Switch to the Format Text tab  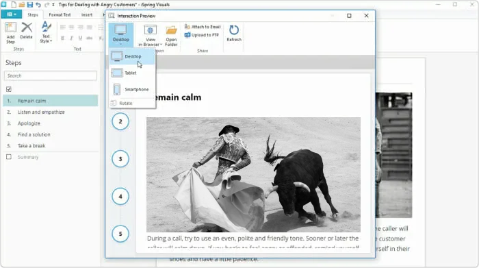(x=60, y=14)
